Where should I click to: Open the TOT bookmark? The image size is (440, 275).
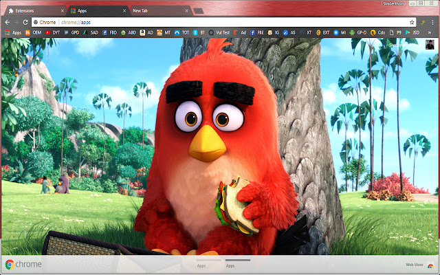181,32
